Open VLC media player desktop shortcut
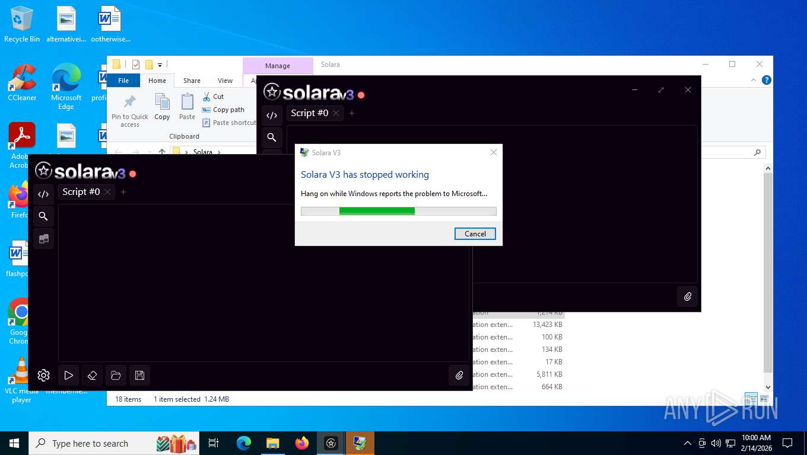Viewport: 807px width, 455px height. pos(21,380)
